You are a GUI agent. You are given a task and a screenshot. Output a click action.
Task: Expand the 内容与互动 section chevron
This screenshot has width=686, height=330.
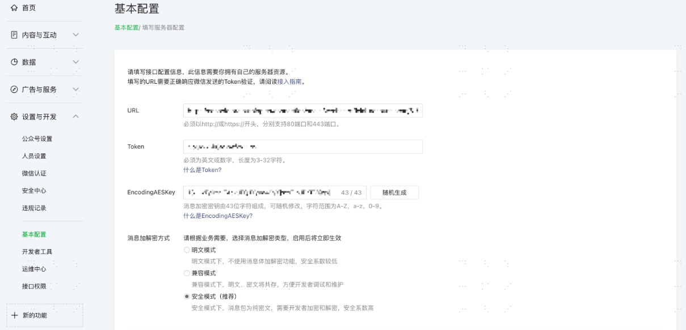click(x=75, y=35)
